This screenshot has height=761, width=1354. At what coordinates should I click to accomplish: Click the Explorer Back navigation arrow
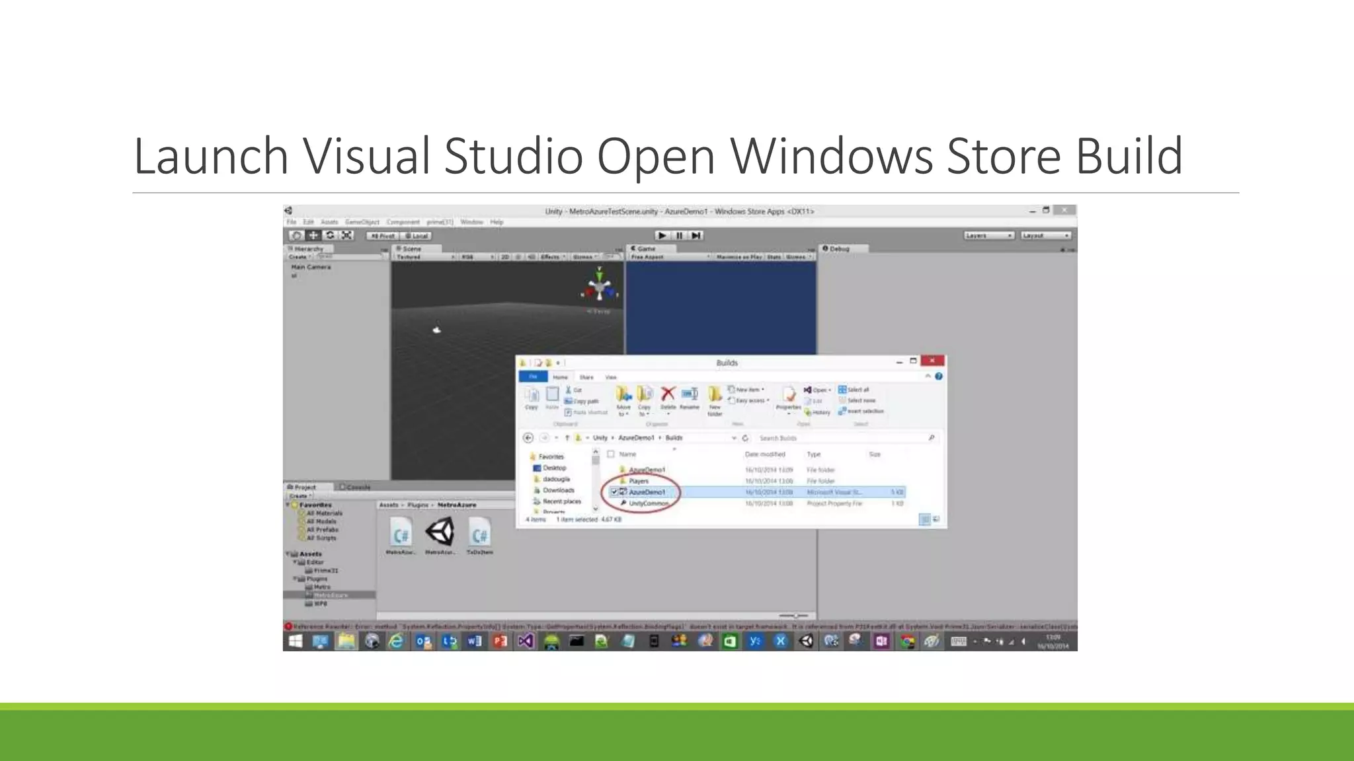pos(528,438)
